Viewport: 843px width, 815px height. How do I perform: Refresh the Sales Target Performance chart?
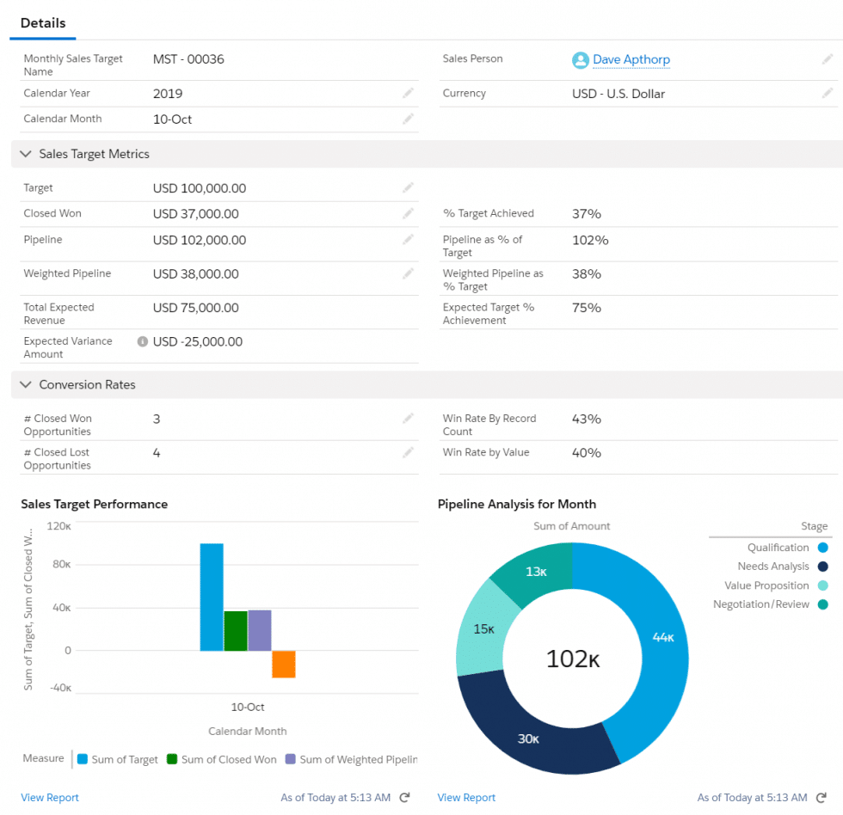[404, 797]
